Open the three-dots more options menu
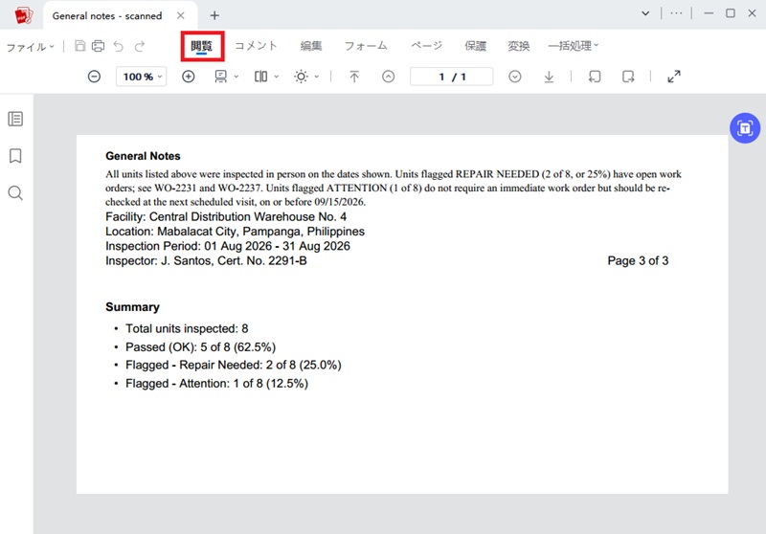 (x=676, y=13)
